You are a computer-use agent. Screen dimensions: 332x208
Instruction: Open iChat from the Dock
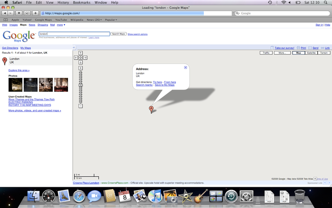94,196
